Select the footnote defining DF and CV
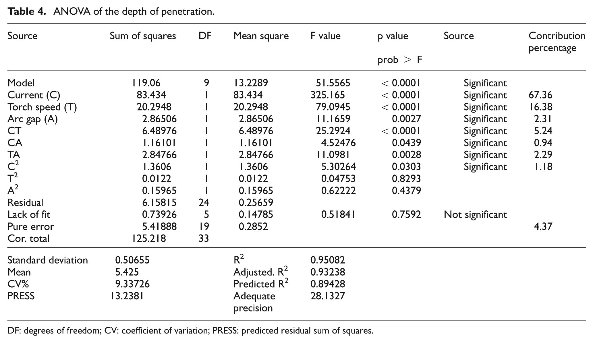This screenshot has height=343, width=593. 190,331
